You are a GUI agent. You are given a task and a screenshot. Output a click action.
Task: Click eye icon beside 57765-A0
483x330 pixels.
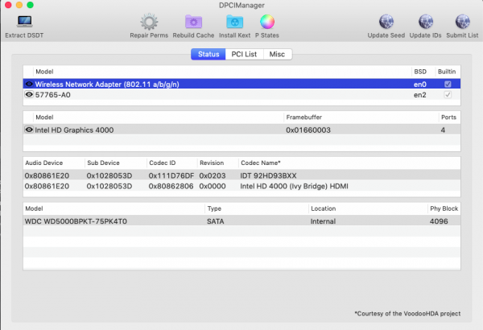[29, 94]
